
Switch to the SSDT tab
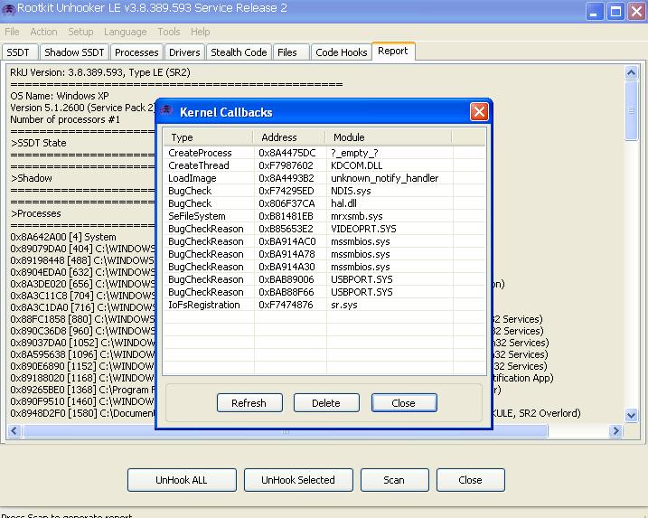click(19, 52)
